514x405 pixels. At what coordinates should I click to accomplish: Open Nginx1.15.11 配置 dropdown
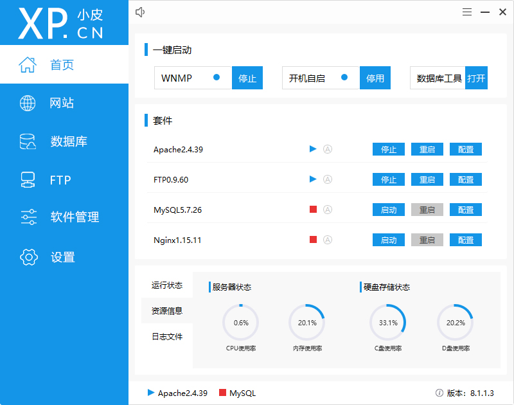(x=465, y=240)
